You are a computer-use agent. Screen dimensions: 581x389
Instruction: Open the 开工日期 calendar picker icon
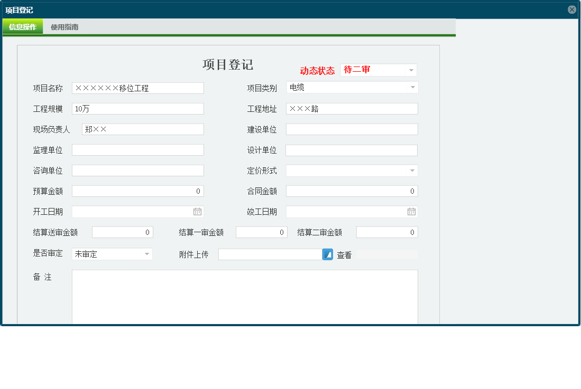[198, 211]
